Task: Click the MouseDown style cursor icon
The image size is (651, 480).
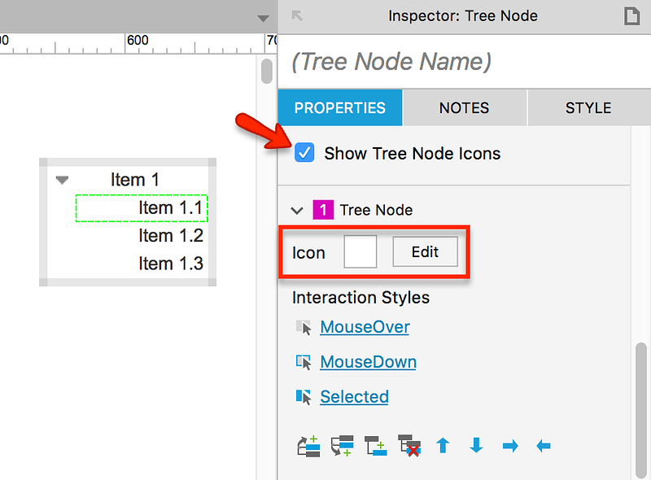Action: pyautogui.click(x=304, y=362)
